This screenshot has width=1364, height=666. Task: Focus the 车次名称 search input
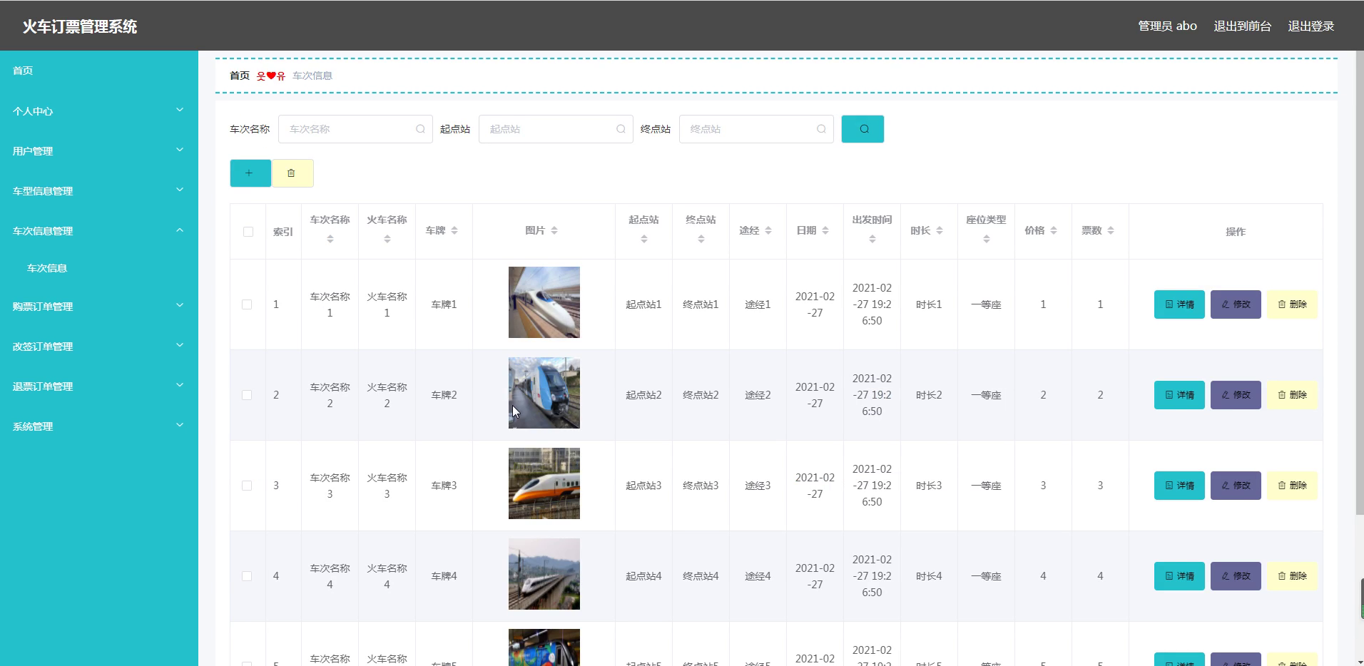(355, 129)
